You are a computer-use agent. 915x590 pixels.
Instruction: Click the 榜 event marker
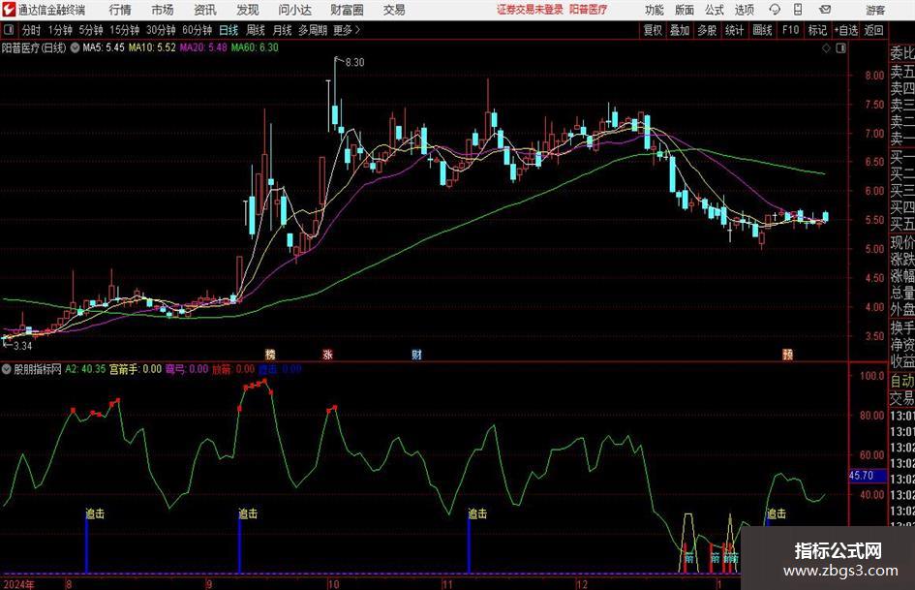click(x=270, y=355)
